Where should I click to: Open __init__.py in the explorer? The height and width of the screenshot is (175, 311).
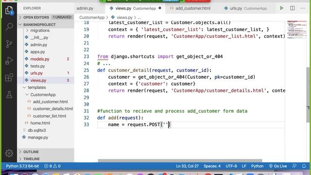[x=39, y=37]
